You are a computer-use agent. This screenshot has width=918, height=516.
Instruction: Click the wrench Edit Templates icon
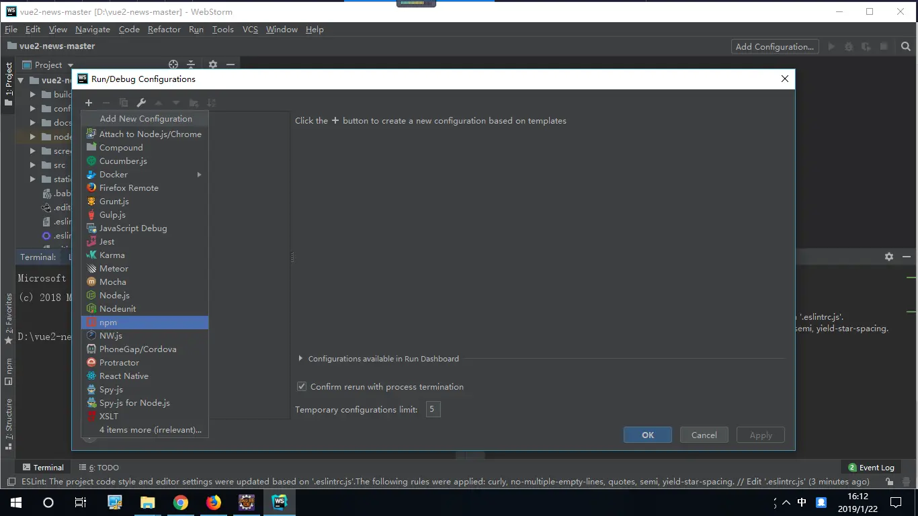141,103
